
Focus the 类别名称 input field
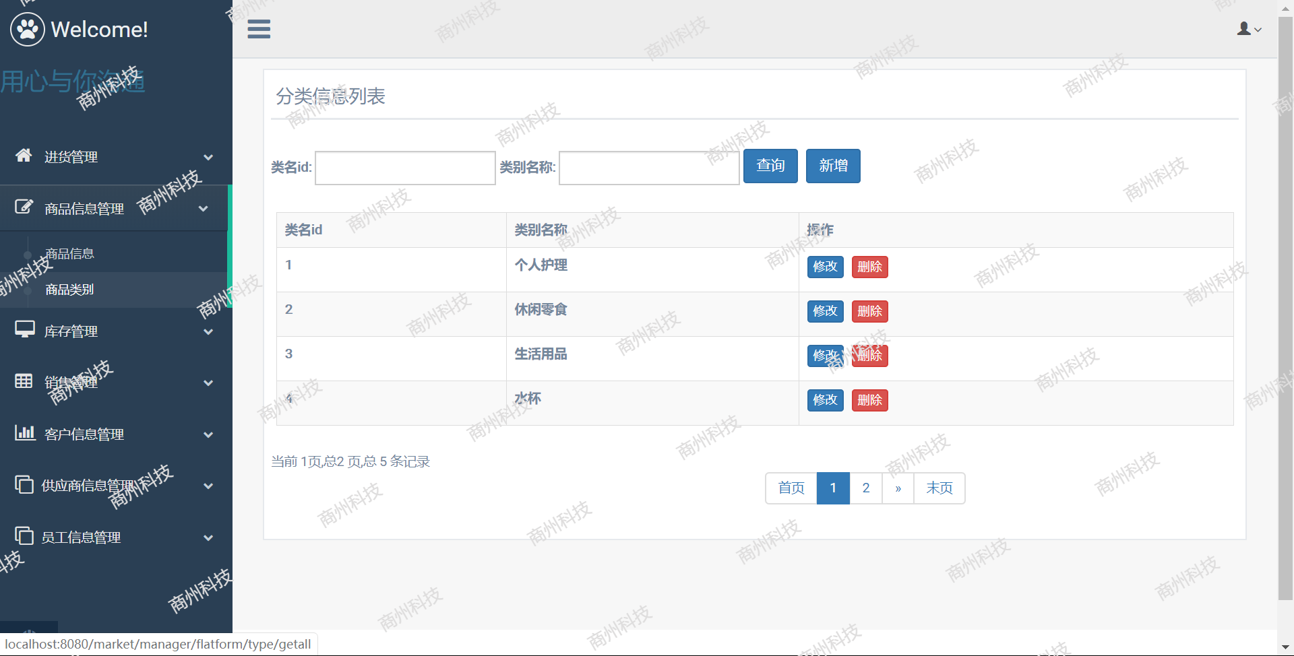click(x=649, y=168)
